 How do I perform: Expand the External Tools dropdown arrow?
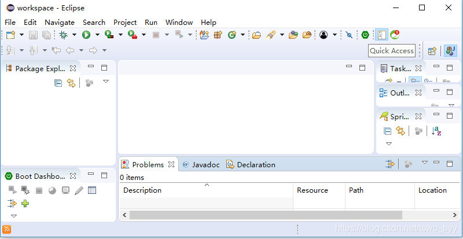pyautogui.click(x=144, y=35)
